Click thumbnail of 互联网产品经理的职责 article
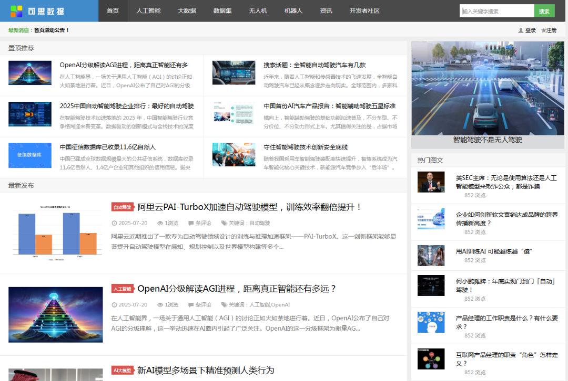Viewport: 568px width, 381px height. (x=431, y=359)
